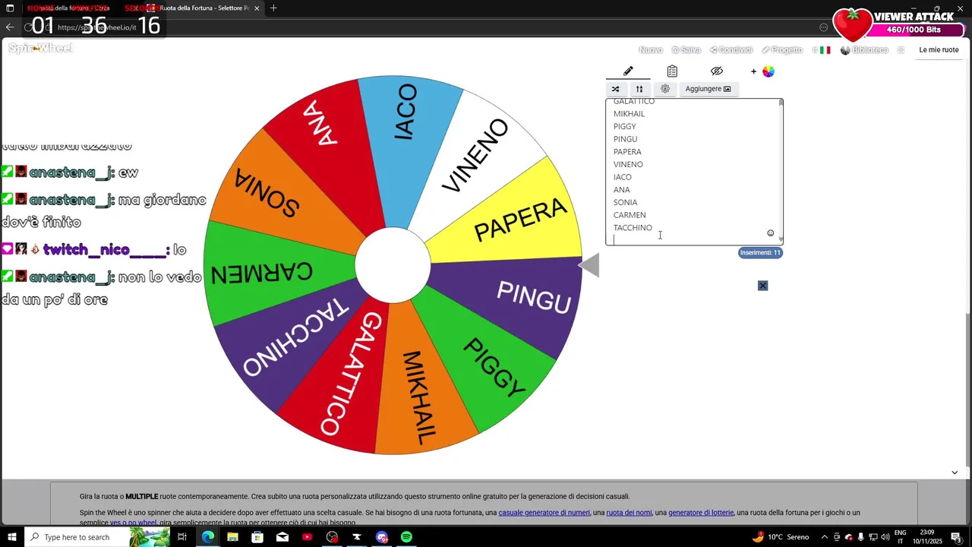Select the SONIA entry in the list
The width and height of the screenshot is (972, 547).
tap(626, 202)
